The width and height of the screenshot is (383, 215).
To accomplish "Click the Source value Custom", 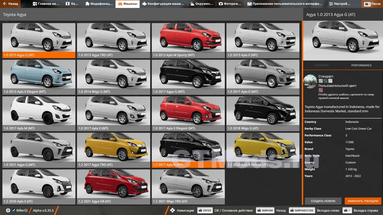I will (x=350, y=162).
